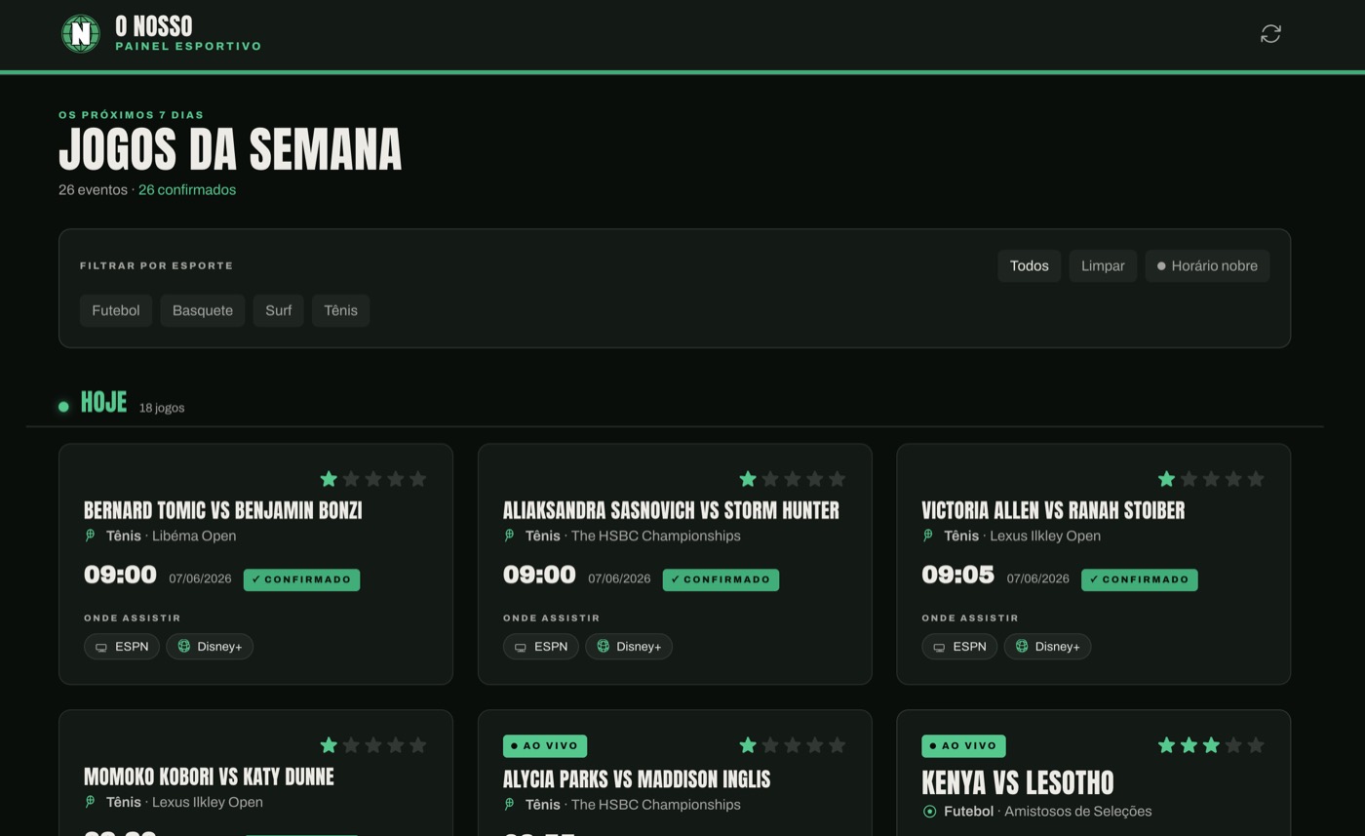
Task: Toggle the Futebol sport filter
Action: (116, 310)
